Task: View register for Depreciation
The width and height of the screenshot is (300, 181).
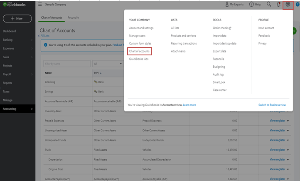Action: [x=278, y=159]
